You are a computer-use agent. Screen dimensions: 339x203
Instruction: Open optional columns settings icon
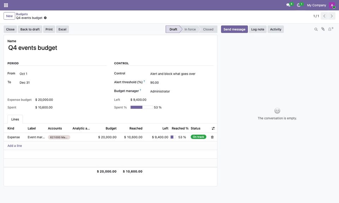pos(213,128)
